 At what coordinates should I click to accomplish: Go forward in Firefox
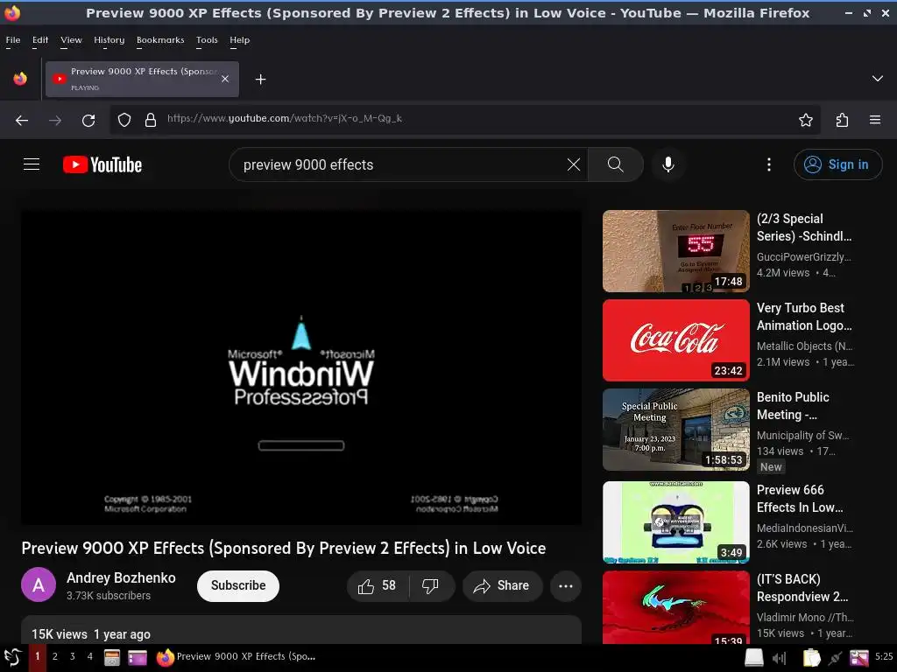click(55, 120)
